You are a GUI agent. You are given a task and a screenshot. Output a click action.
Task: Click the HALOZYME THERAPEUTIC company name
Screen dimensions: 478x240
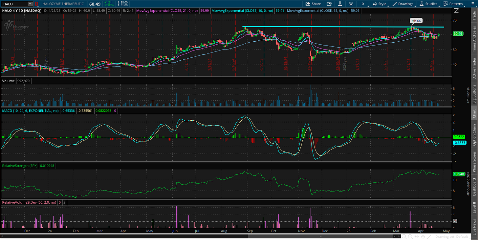pos(63,4)
